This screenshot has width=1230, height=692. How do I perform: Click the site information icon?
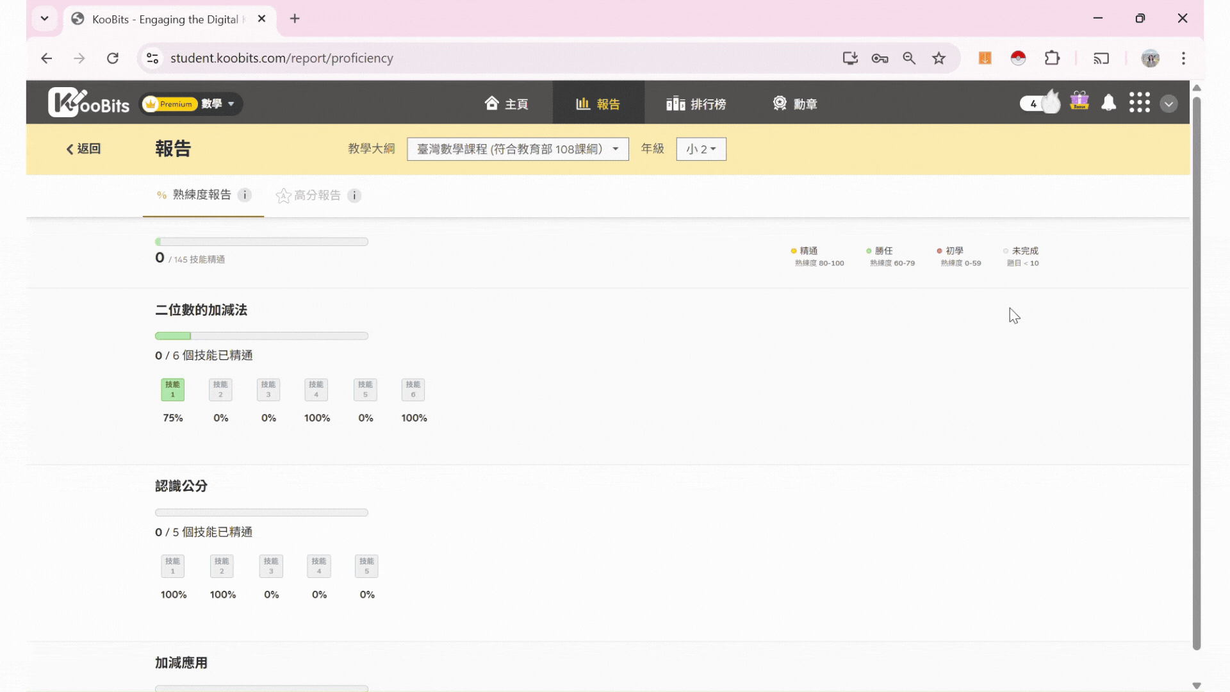click(x=152, y=58)
